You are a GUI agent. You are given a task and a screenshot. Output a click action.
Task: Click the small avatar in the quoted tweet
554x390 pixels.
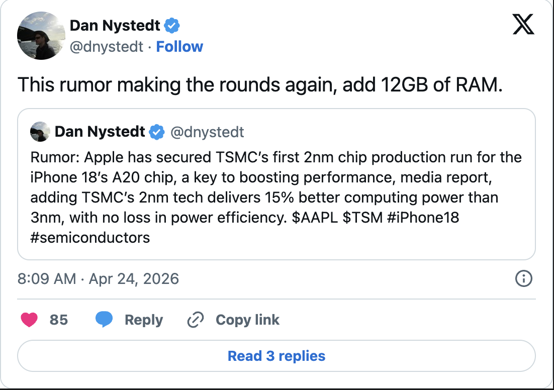point(40,132)
